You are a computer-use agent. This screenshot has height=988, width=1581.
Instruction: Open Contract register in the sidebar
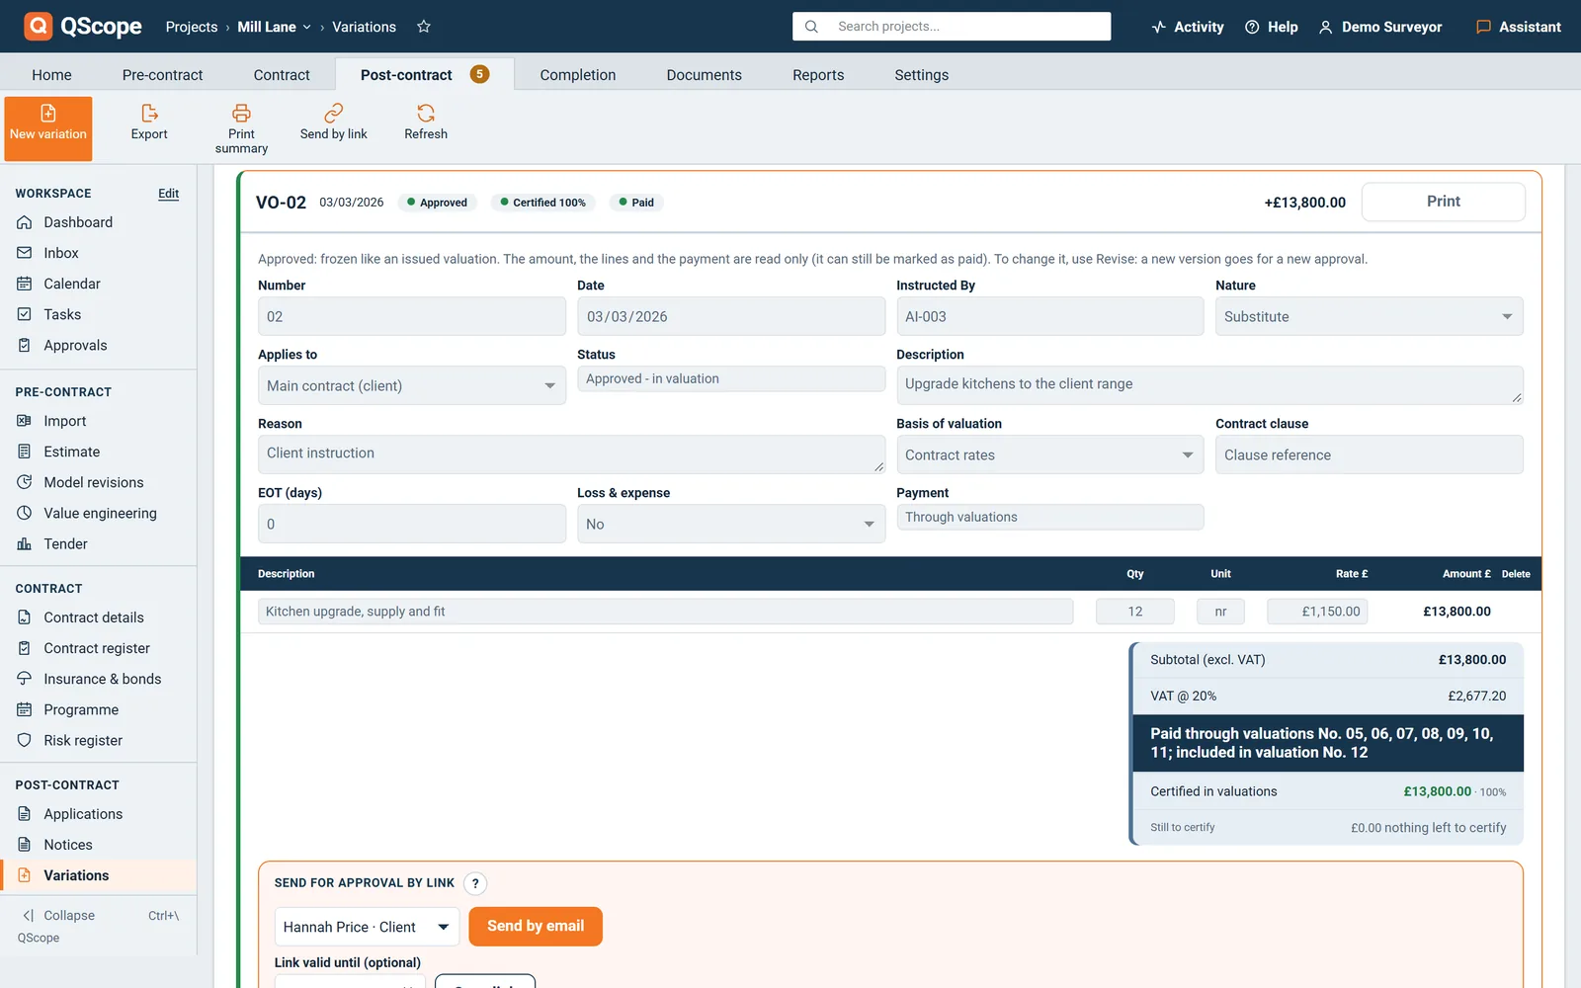coord(98,648)
